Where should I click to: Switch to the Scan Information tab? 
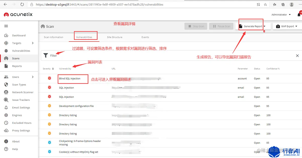(54, 37)
